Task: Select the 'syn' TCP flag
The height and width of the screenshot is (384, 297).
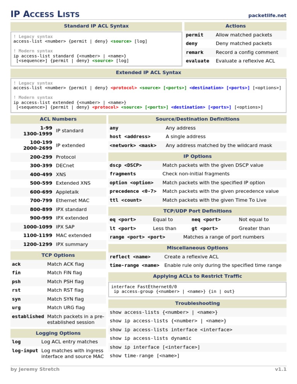Action: pos(16,299)
